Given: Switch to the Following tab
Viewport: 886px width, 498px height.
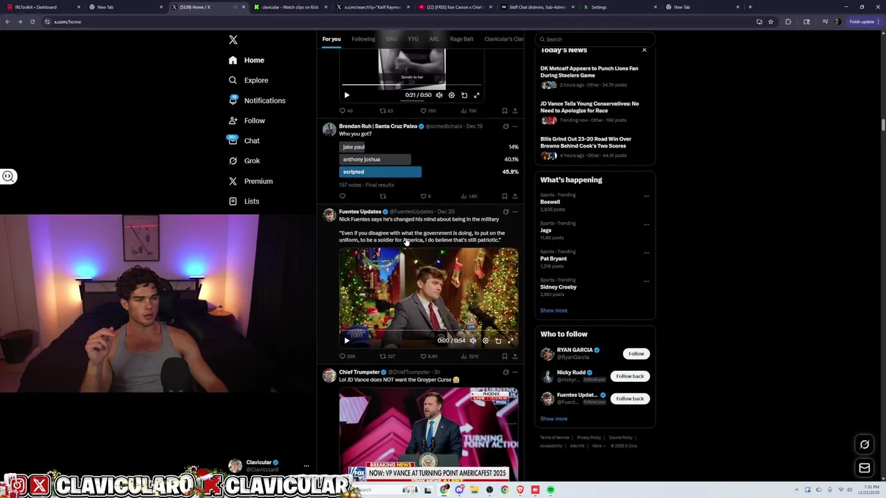Looking at the screenshot, I should tap(363, 39).
